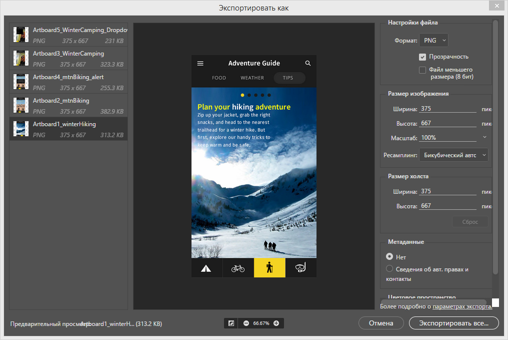This screenshot has height=340, width=508.
Task: Click the Масштаб 100% field
Action: point(447,138)
